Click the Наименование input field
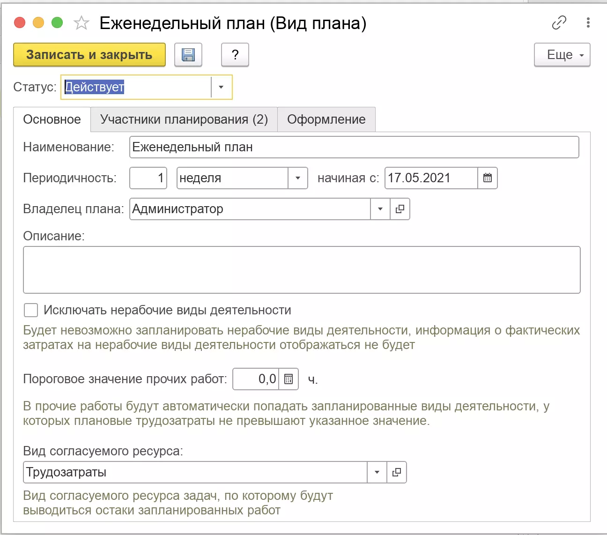This screenshot has height=535, width=607. pos(354,147)
